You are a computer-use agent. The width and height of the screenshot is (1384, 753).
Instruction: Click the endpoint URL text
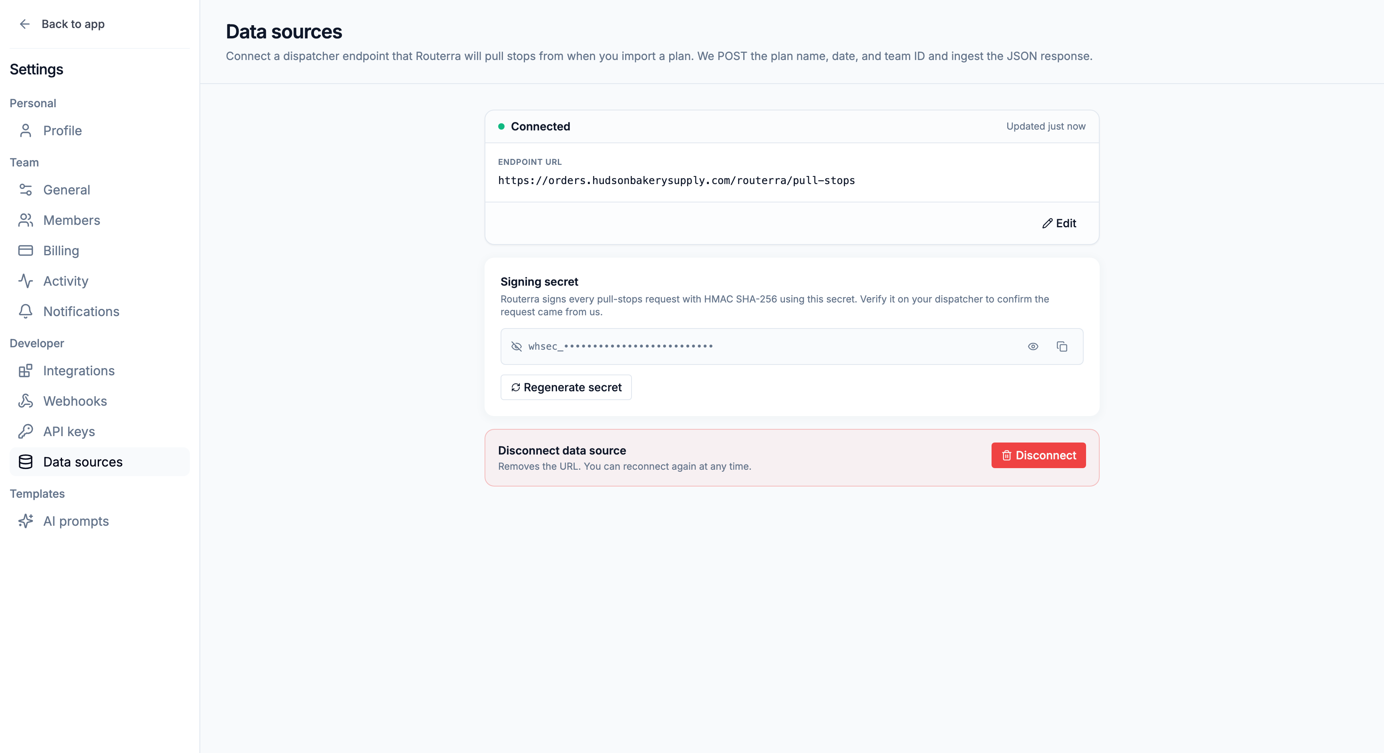(676, 181)
